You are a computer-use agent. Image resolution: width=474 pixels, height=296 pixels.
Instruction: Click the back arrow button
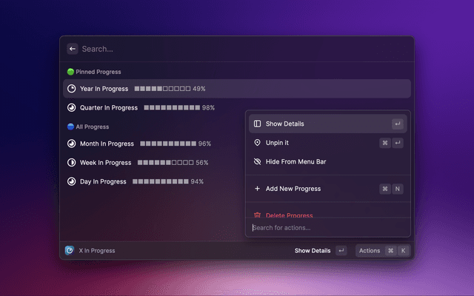(73, 49)
